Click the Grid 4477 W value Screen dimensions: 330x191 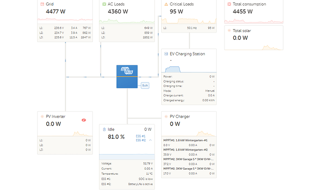[55, 11]
